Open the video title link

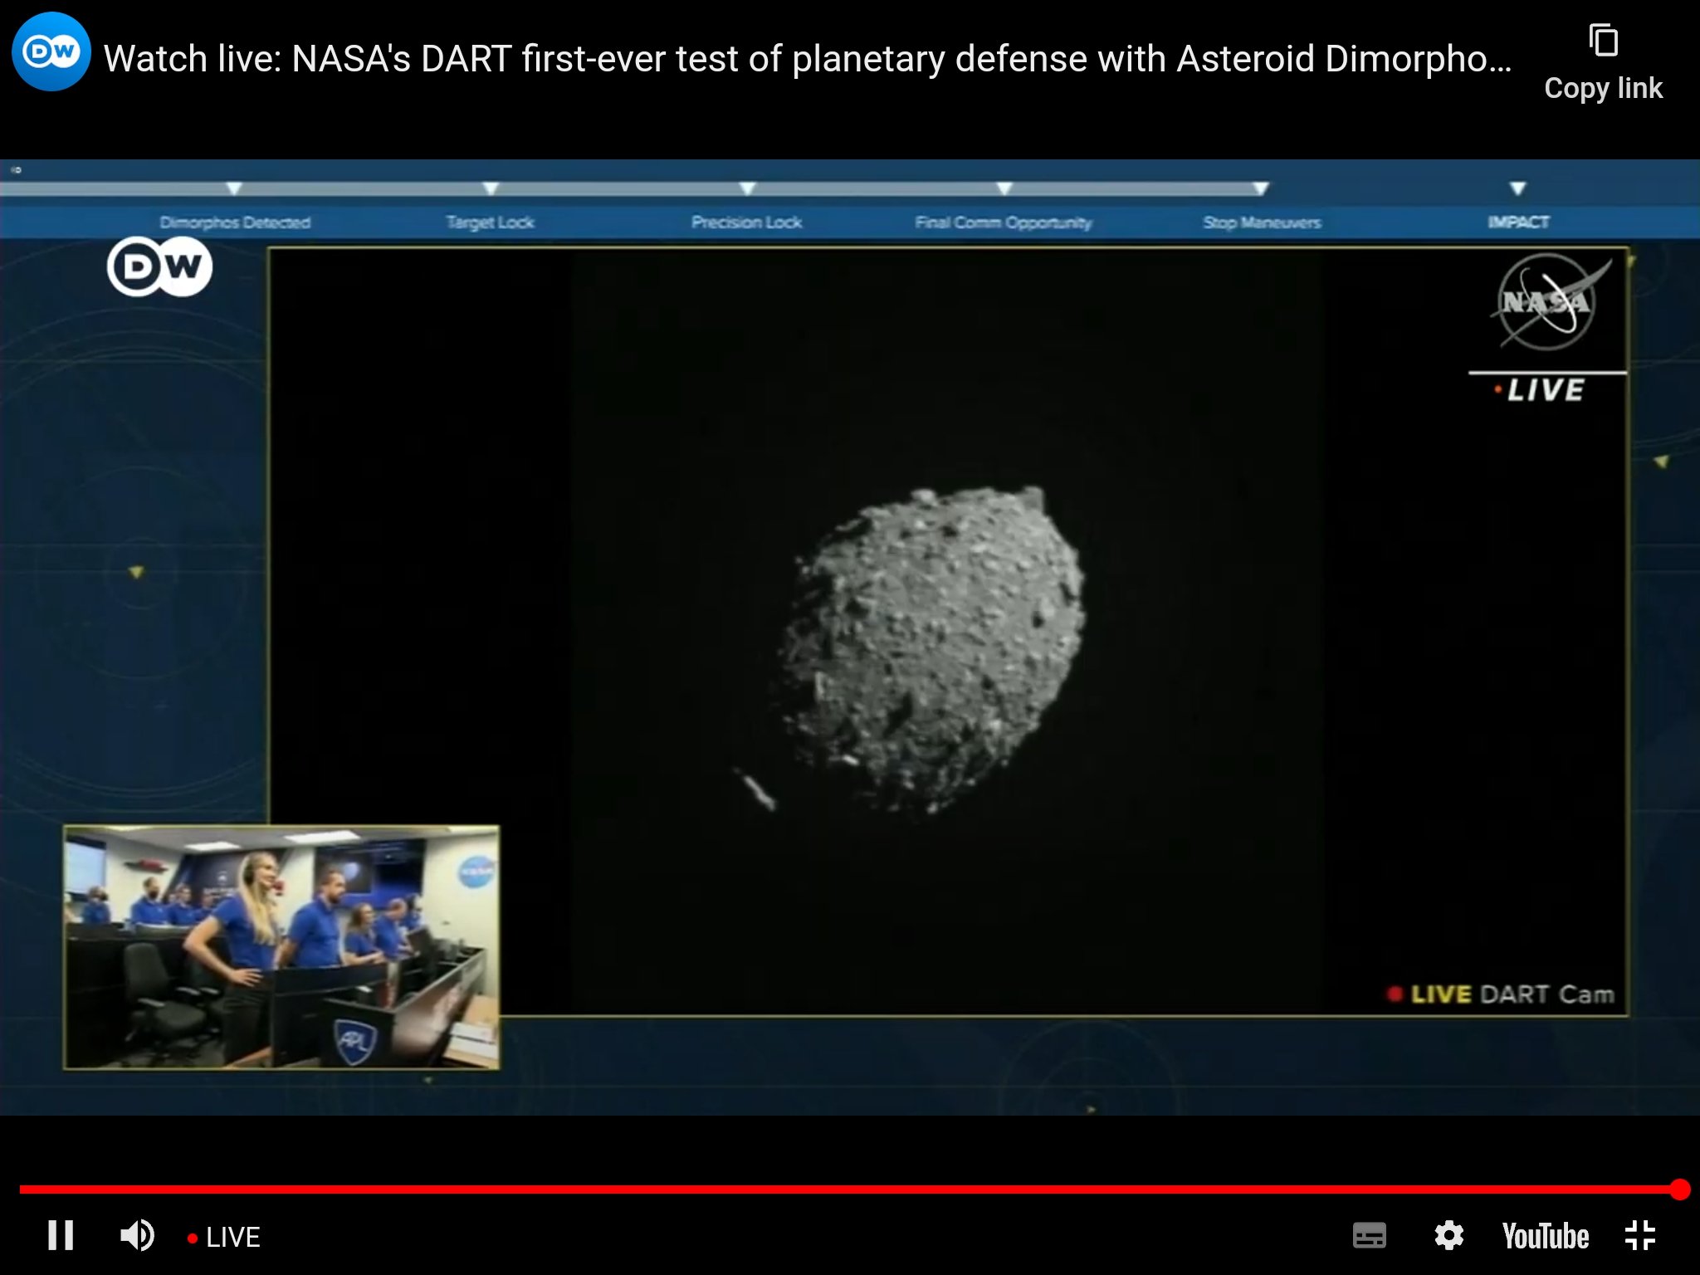pyautogui.click(x=807, y=59)
